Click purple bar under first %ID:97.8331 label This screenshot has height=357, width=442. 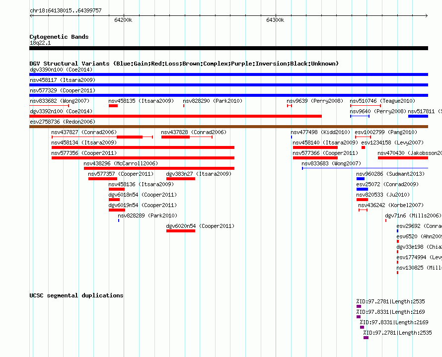click(359, 317)
